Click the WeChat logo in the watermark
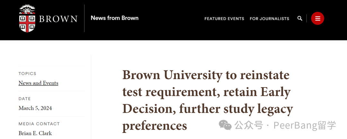347x139 pixels. coord(225,125)
